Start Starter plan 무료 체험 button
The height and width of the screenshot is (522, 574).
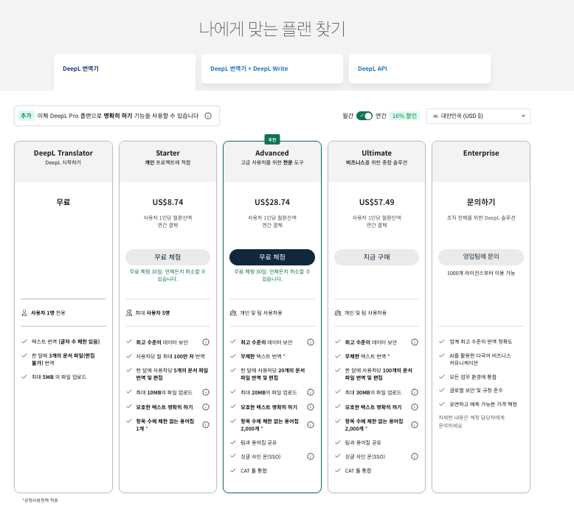coord(167,257)
